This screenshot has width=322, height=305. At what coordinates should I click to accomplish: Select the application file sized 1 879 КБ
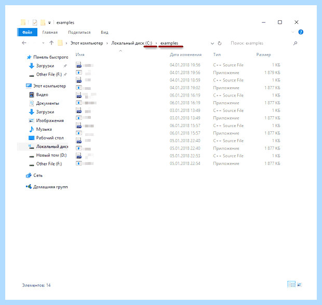pyautogui.click(x=178, y=73)
